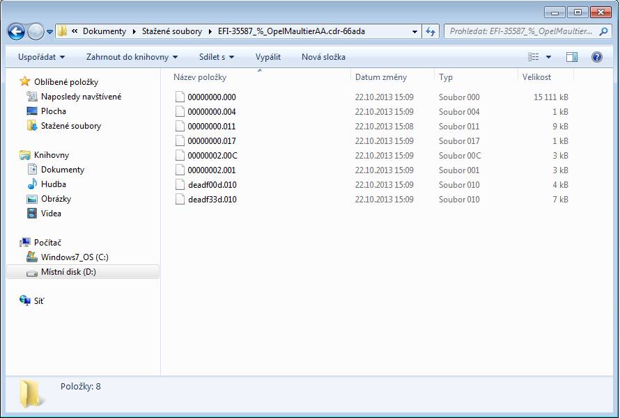Click the folder icon in address bar
This screenshot has height=418, width=620.
tap(62, 31)
